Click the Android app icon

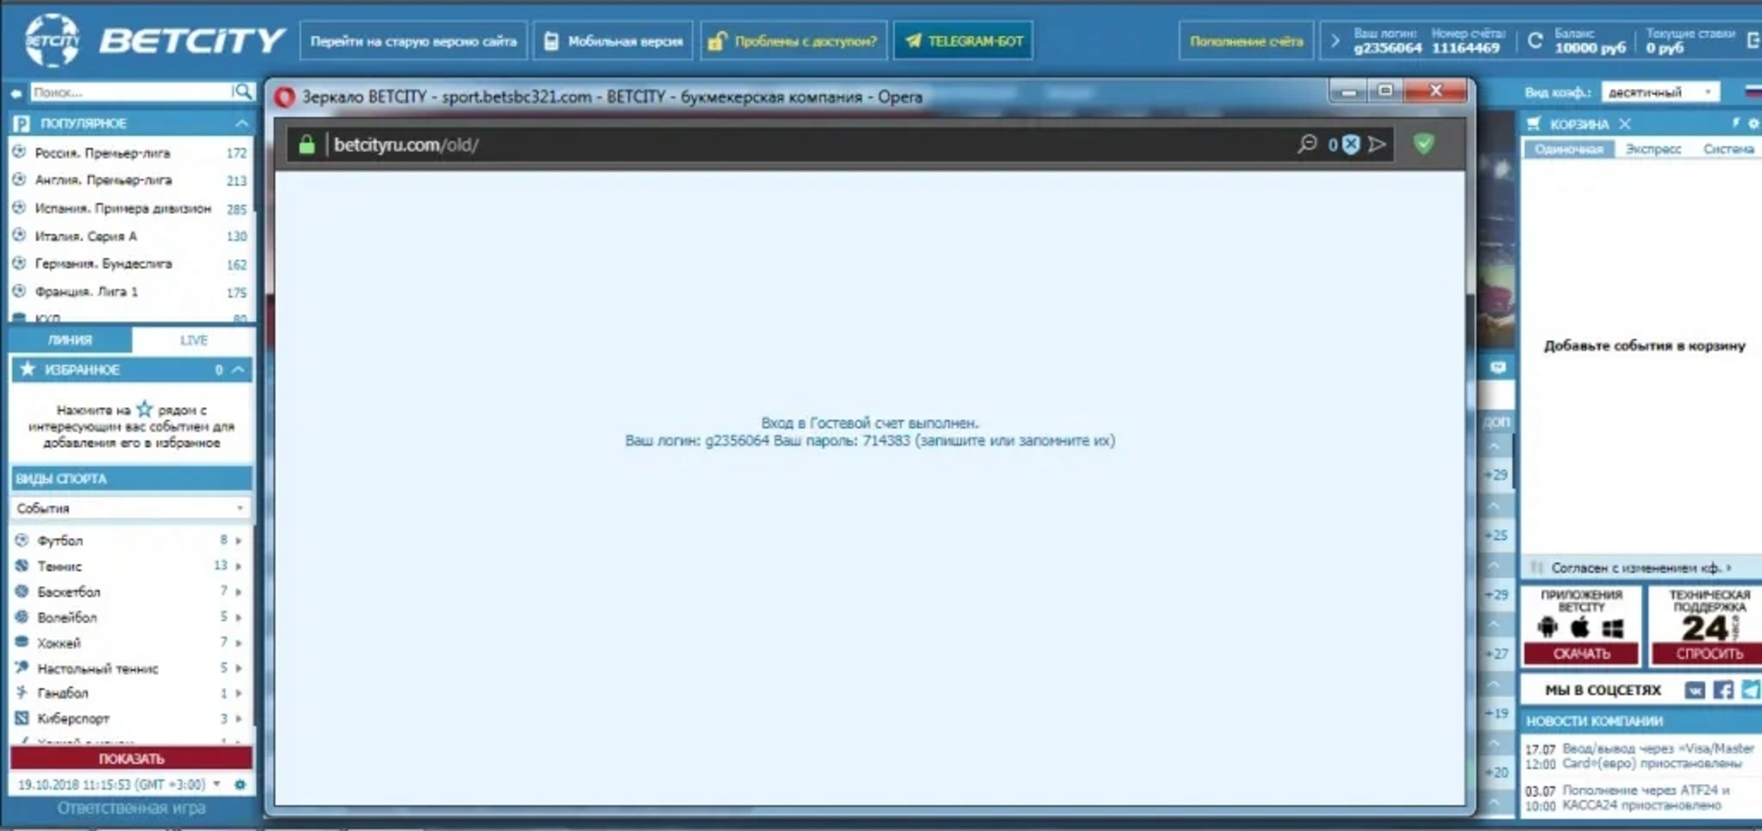tap(1547, 627)
